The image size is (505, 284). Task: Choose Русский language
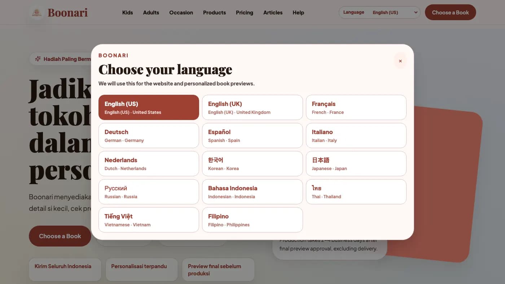pos(149,192)
